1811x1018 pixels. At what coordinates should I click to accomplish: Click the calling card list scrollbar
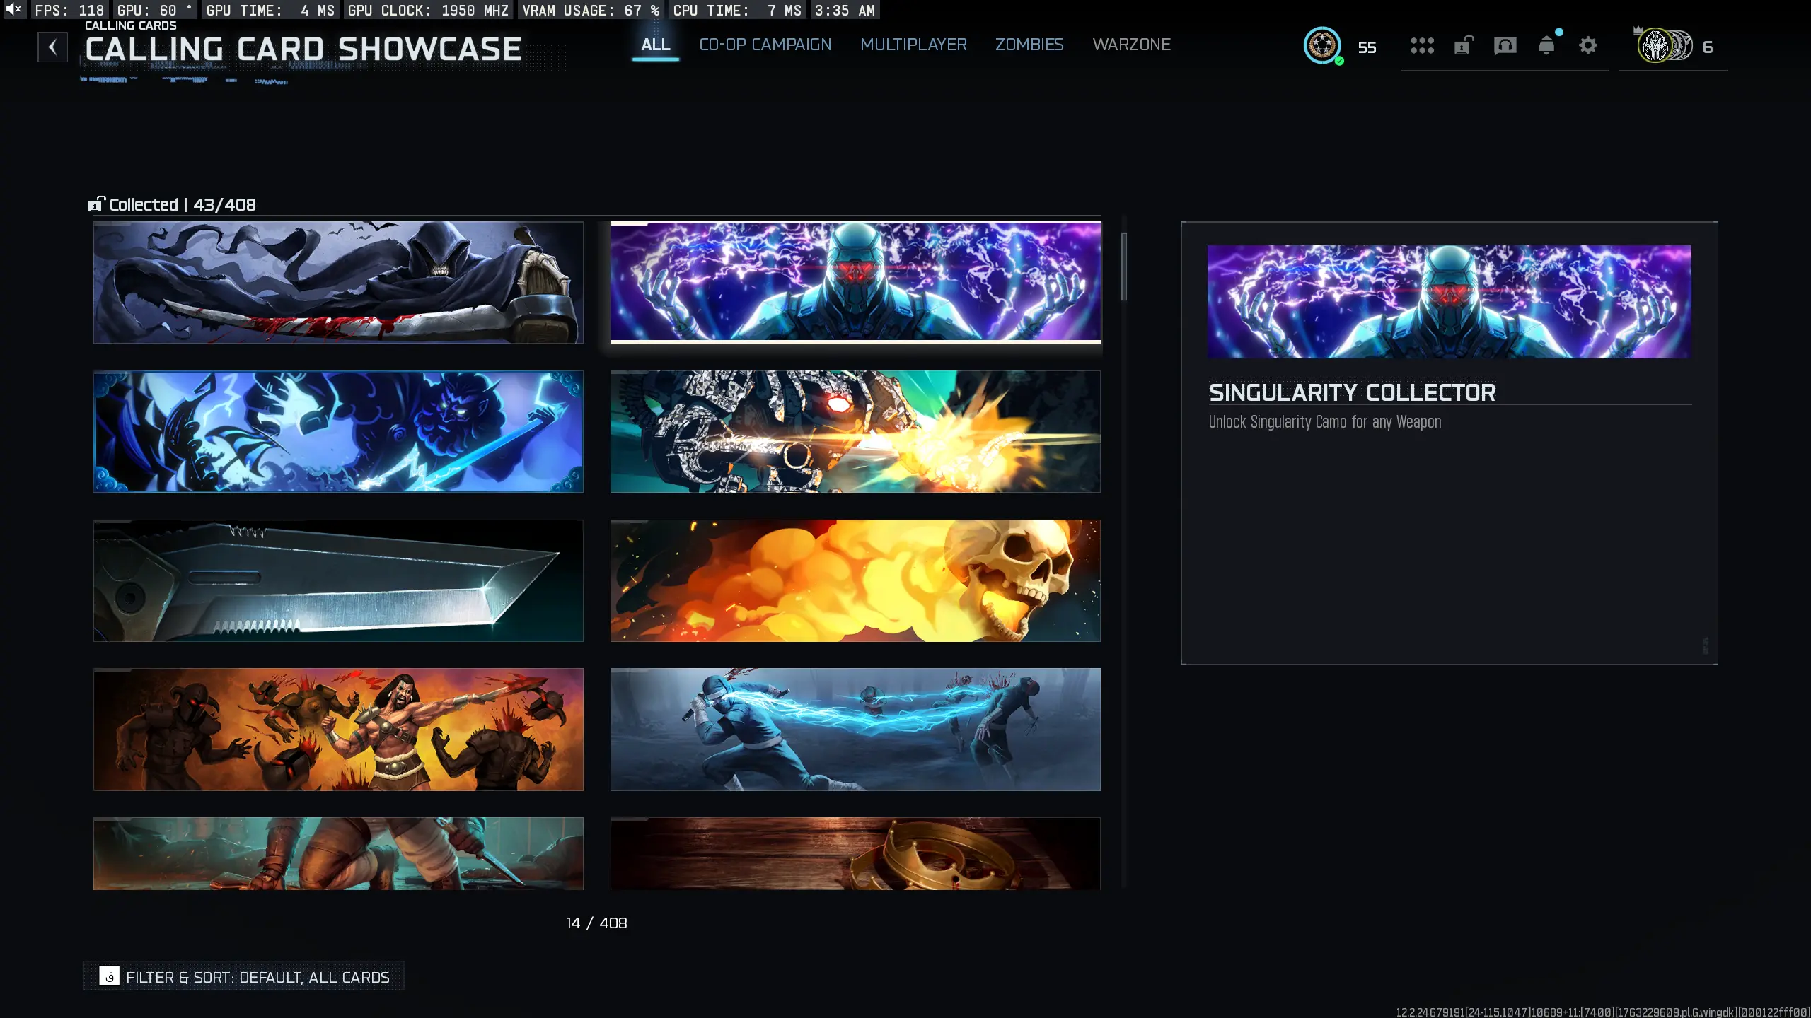[1124, 267]
